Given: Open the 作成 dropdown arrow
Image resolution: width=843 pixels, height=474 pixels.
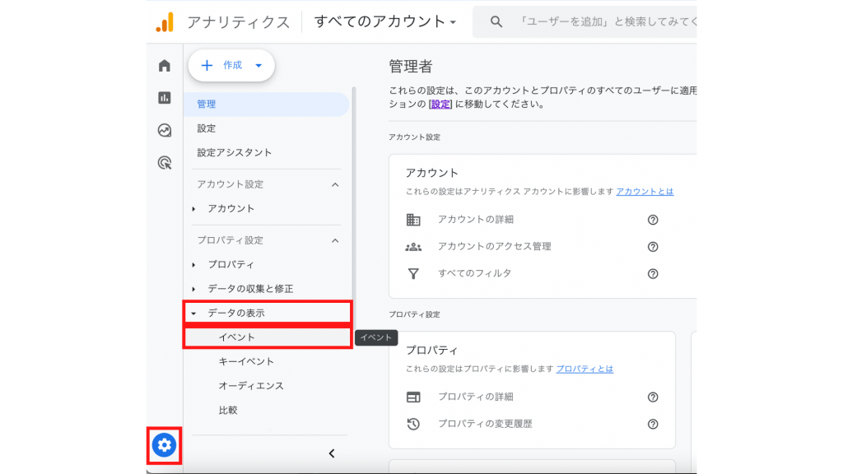Looking at the screenshot, I should [x=258, y=66].
